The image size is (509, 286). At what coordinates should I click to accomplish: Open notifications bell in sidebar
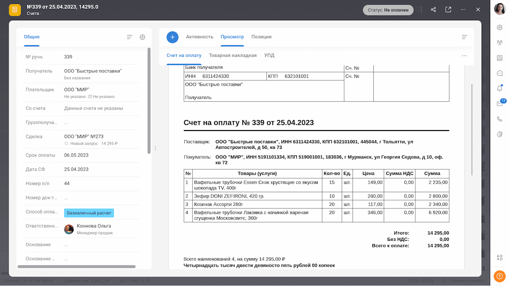point(500,88)
